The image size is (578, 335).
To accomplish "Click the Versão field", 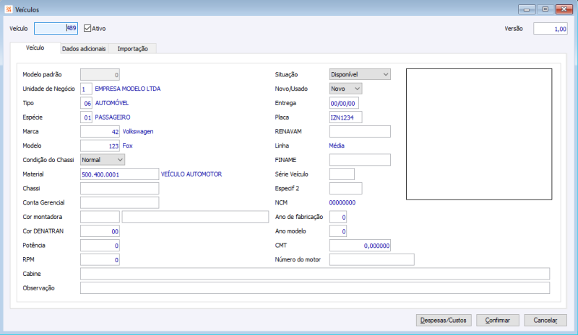I will point(550,29).
